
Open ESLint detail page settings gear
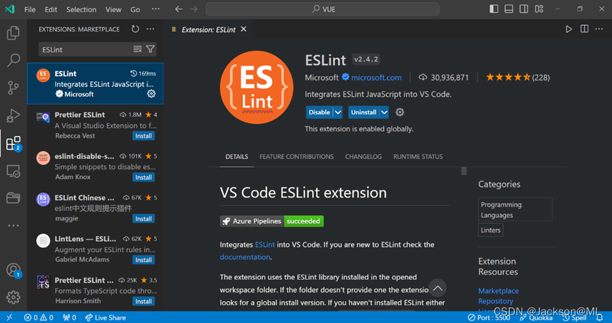click(399, 112)
